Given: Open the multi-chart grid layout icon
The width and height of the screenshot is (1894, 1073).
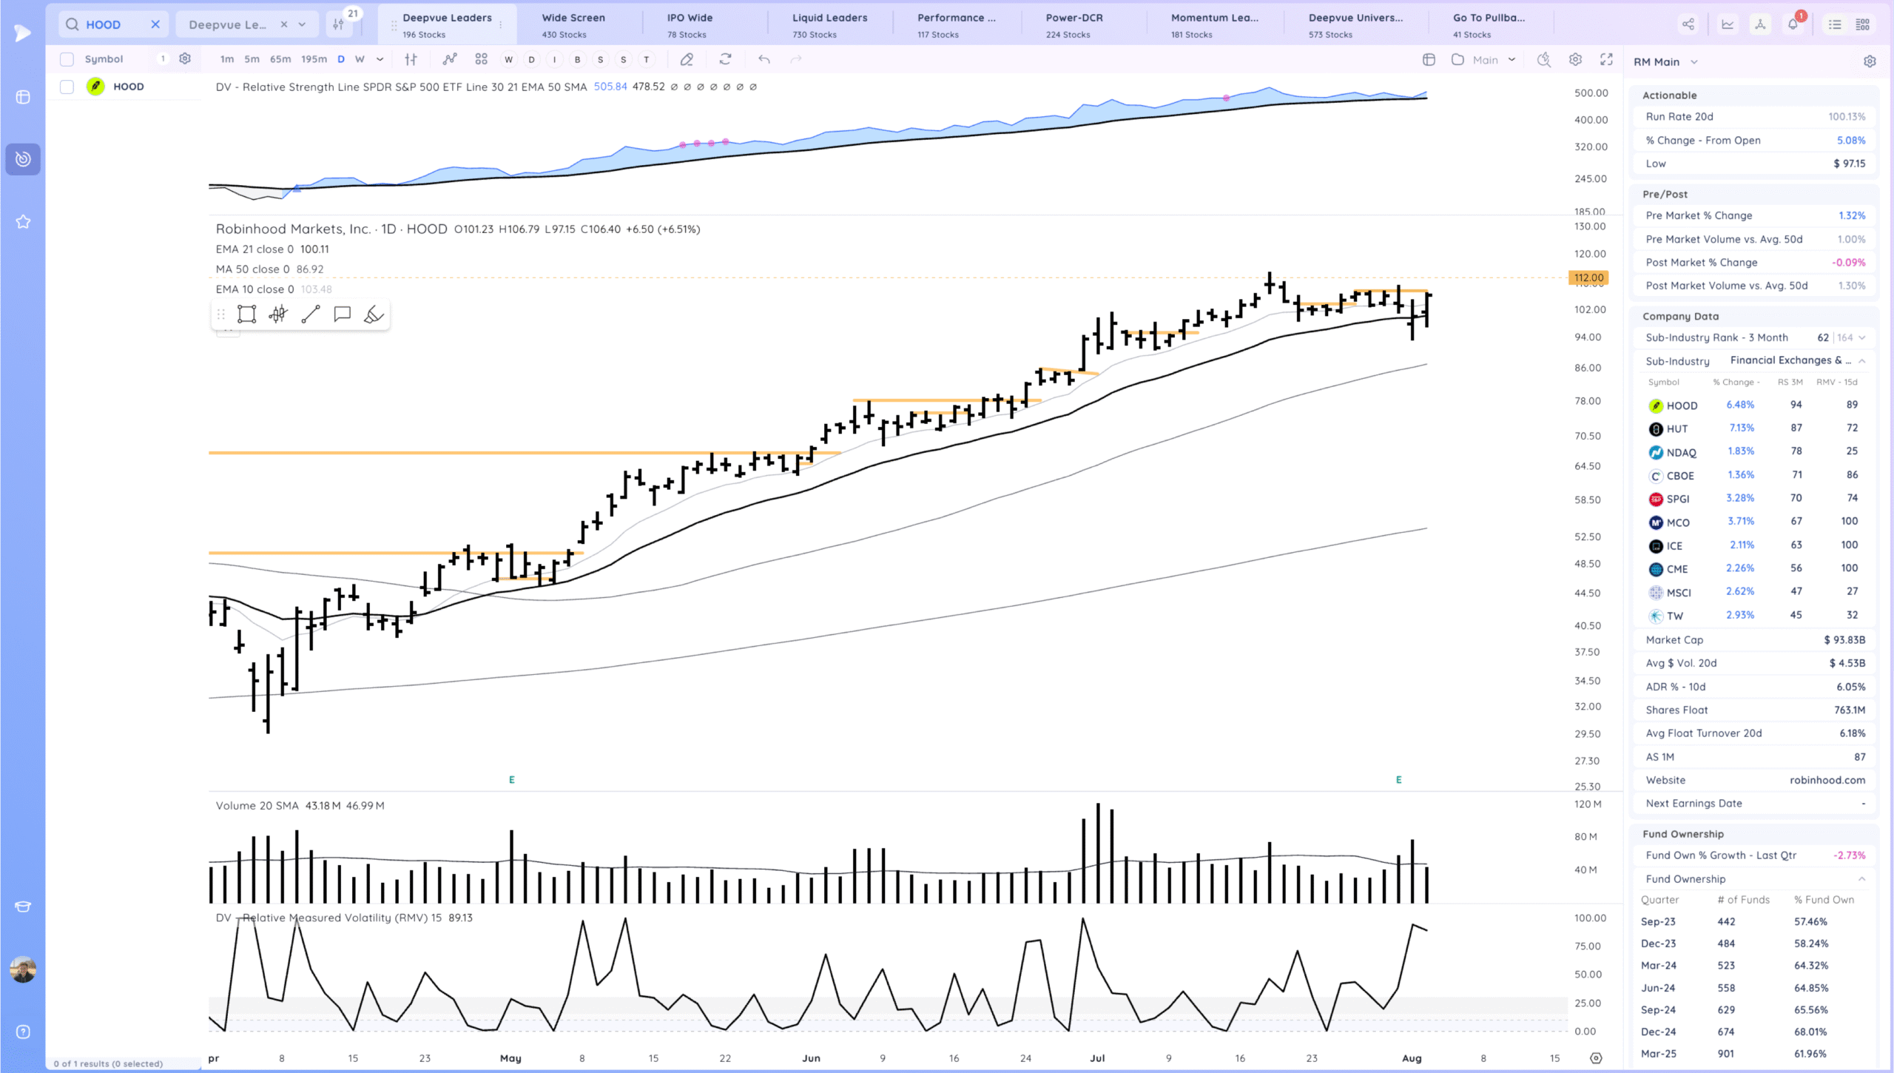Looking at the screenshot, I should (482, 59).
